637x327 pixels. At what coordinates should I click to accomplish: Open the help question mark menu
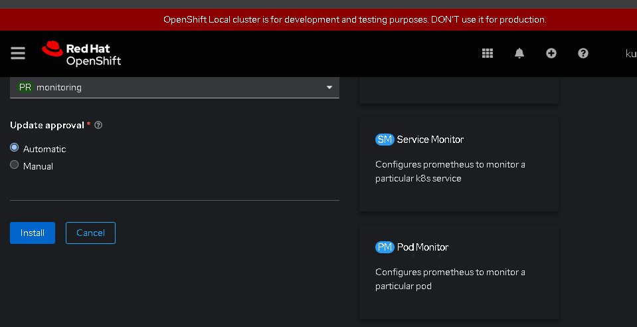(x=583, y=53)
